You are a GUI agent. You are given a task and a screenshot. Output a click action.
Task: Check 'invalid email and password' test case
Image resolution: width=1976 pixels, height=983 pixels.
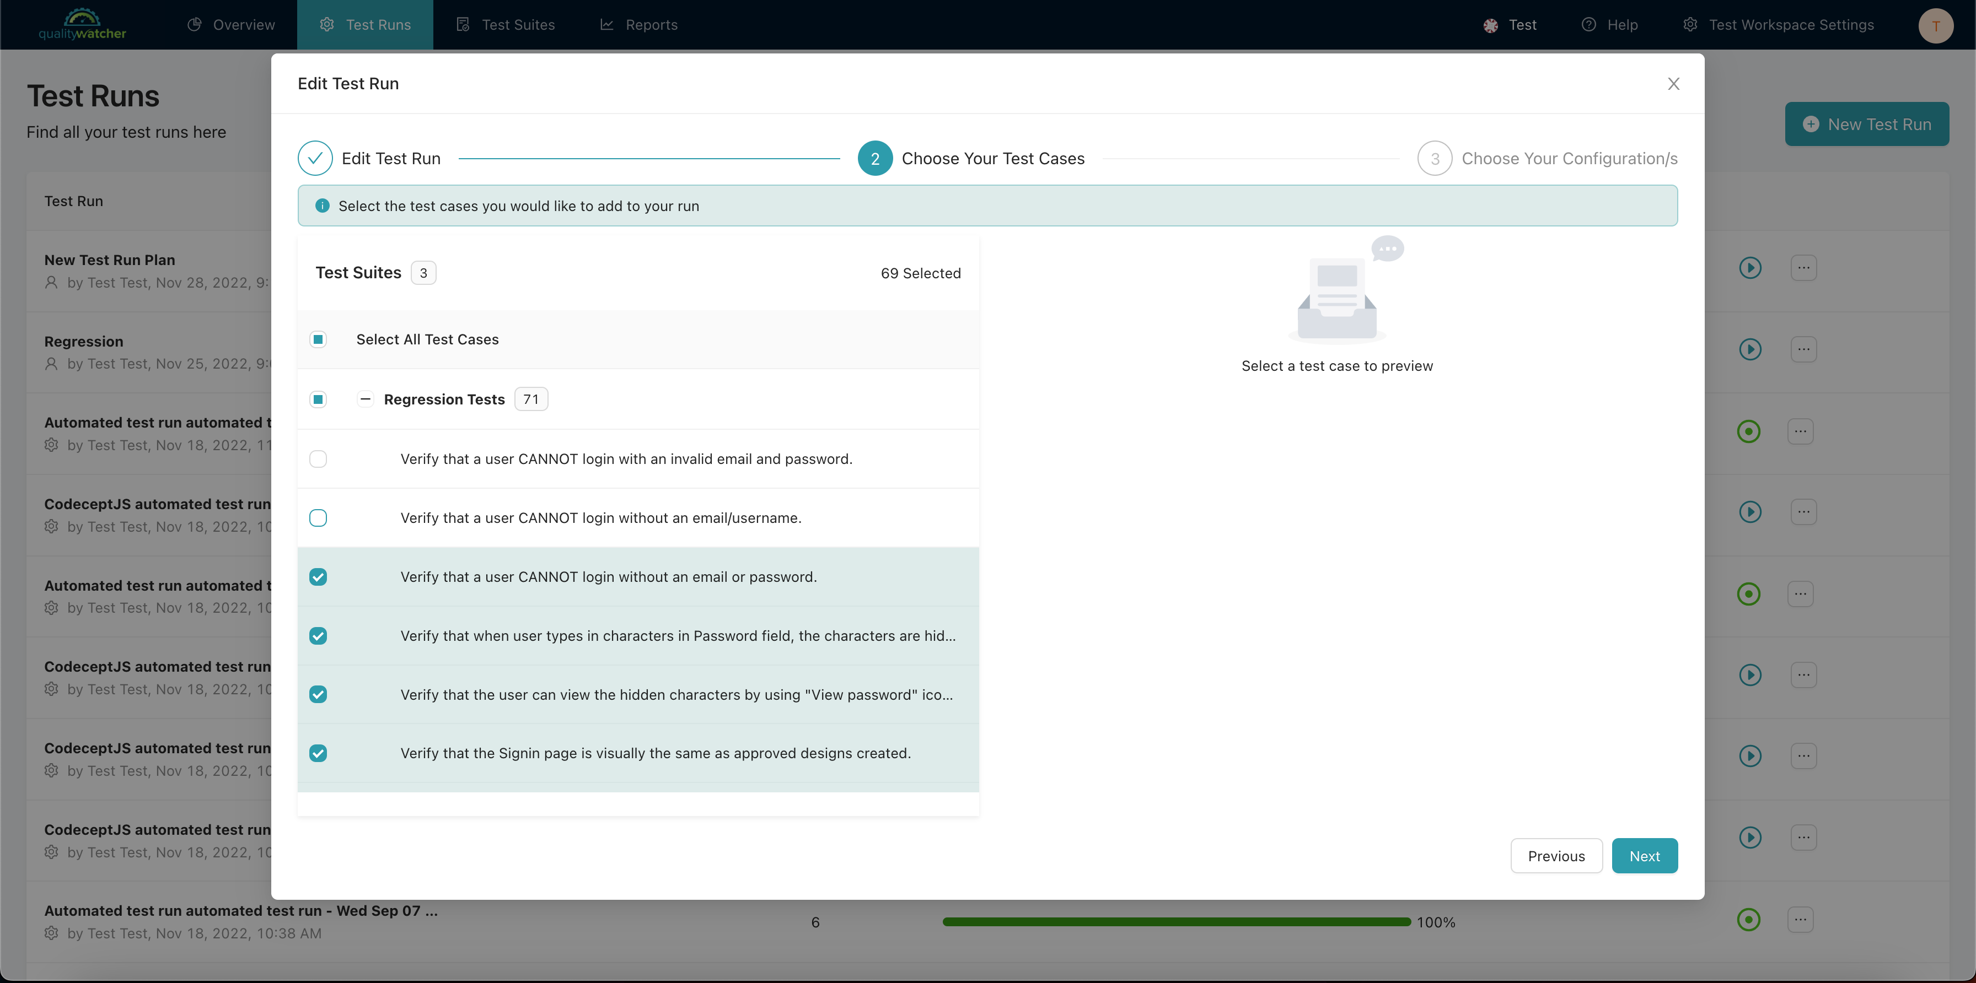click(318, 458)
